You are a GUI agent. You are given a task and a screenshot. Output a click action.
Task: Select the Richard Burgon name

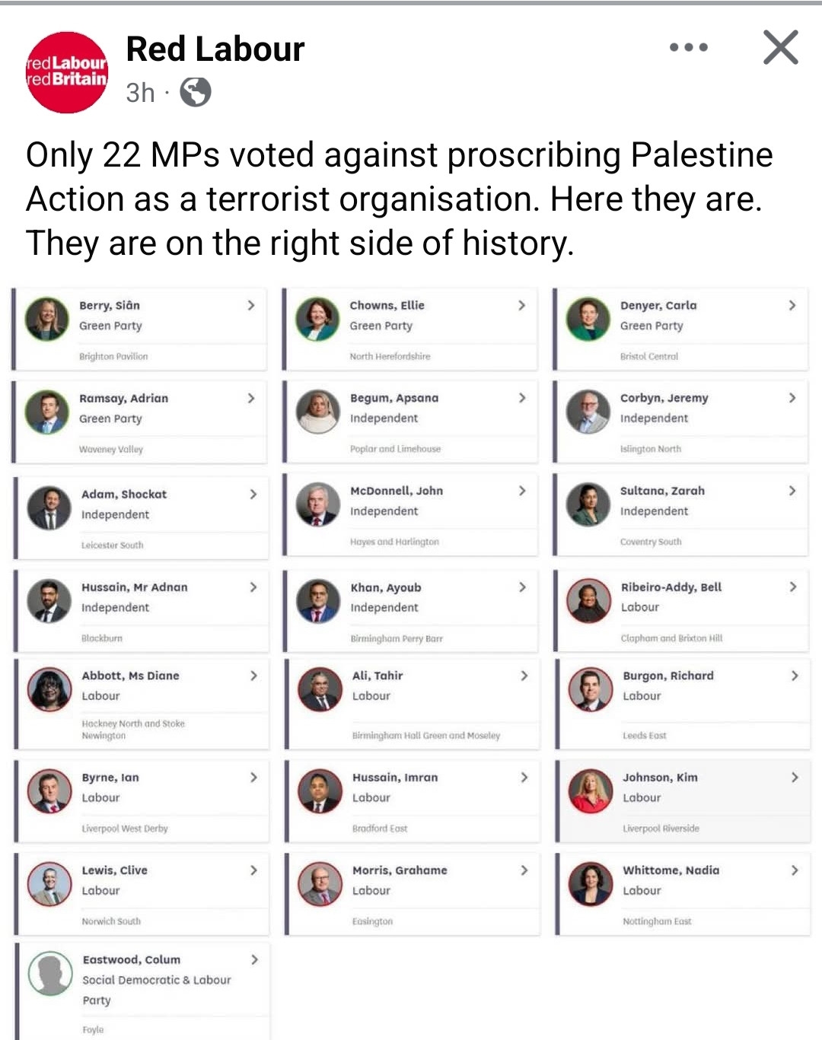(x=668, y=676)
